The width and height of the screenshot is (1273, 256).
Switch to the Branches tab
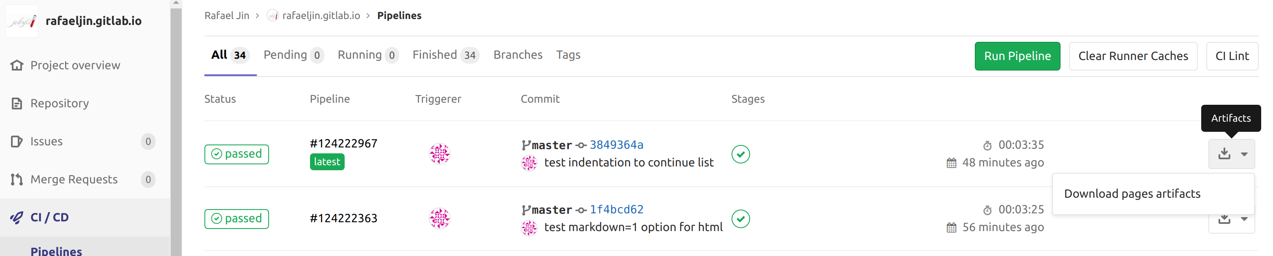(x=517, y=55)
